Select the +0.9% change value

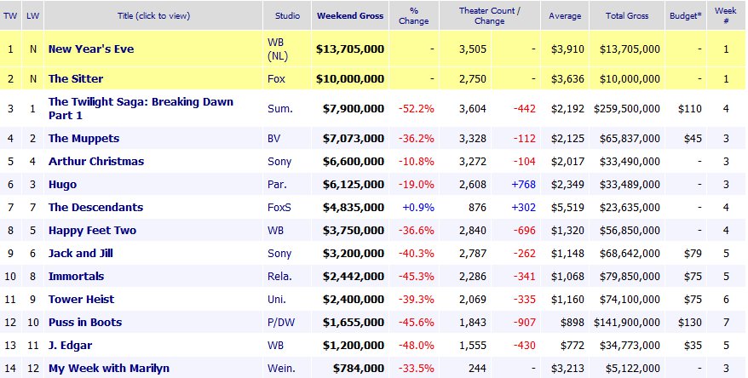tap(418, 208)
